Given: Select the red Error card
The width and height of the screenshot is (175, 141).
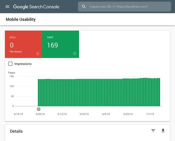Looking at the screenshot, I should coord(23,44).
